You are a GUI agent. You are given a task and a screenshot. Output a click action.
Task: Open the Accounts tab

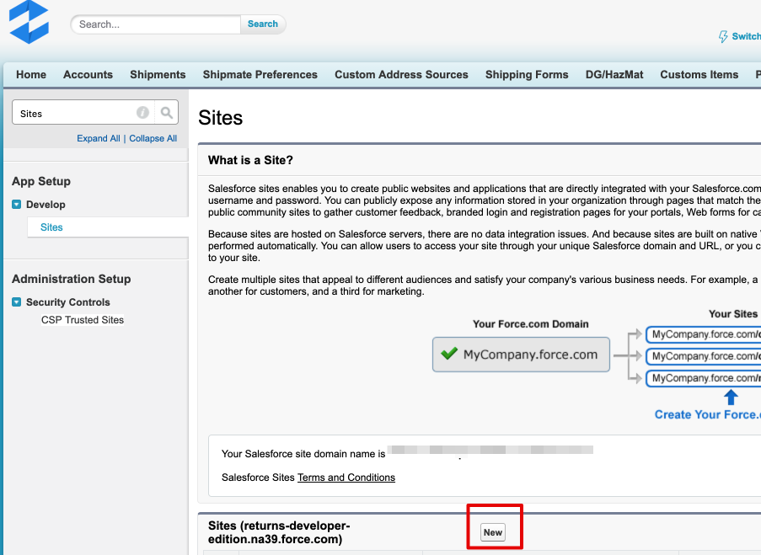coord(88,75)
